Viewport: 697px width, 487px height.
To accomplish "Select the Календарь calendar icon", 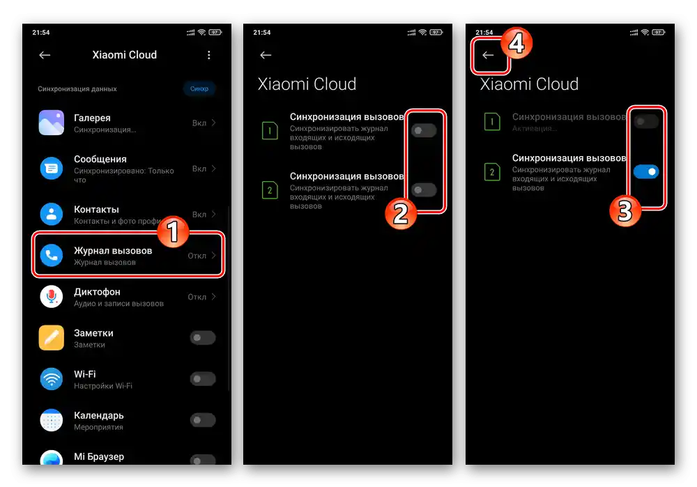I will pos(51,420).
